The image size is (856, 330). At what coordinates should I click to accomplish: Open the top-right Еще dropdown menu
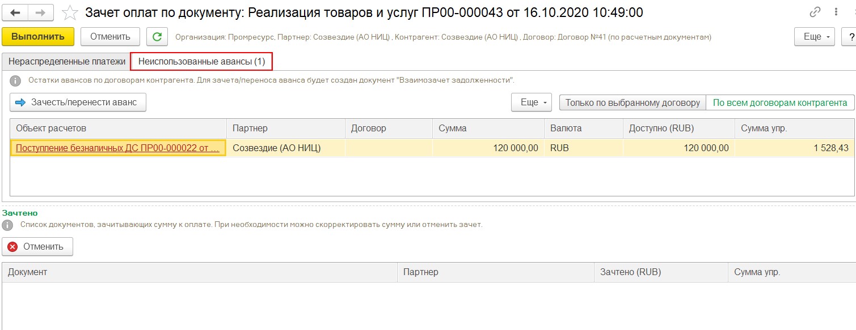[814, 37]
